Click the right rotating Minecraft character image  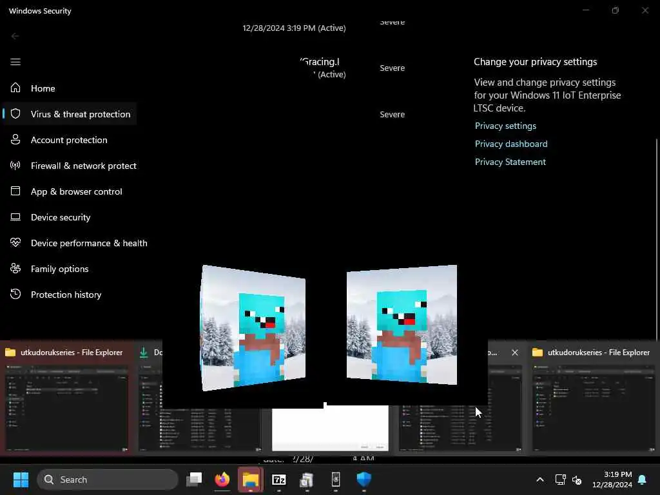(402, 325)
